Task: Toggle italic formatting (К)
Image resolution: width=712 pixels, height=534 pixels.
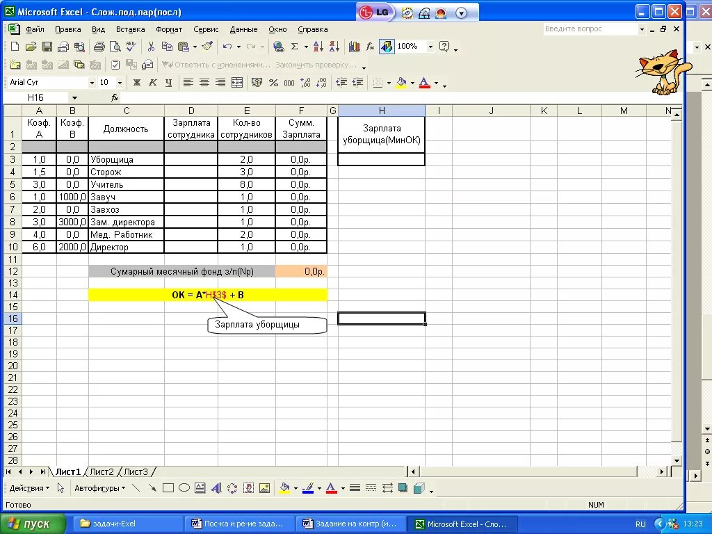Action: coord(152,82)
